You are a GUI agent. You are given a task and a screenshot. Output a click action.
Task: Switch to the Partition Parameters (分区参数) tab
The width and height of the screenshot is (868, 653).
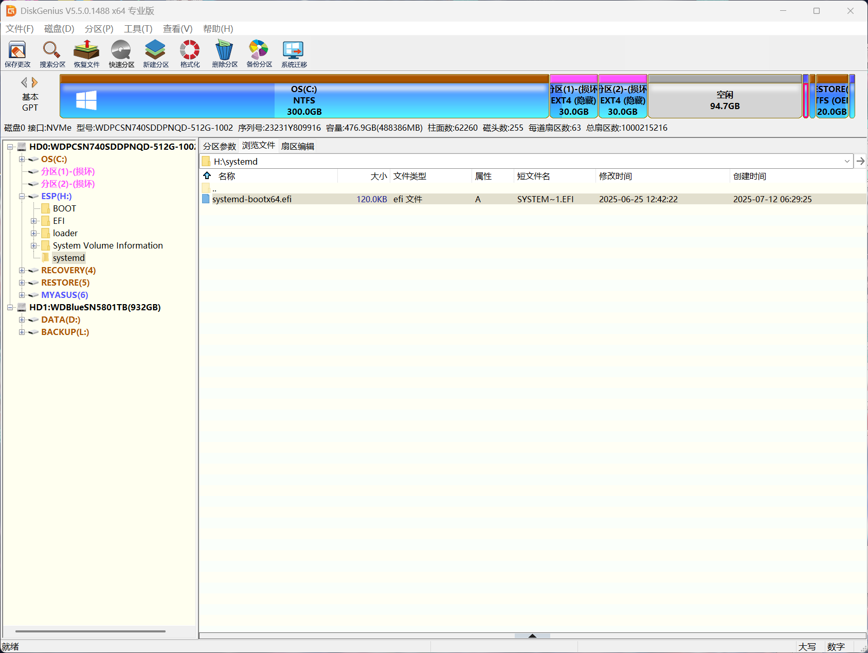coord(219,146)
